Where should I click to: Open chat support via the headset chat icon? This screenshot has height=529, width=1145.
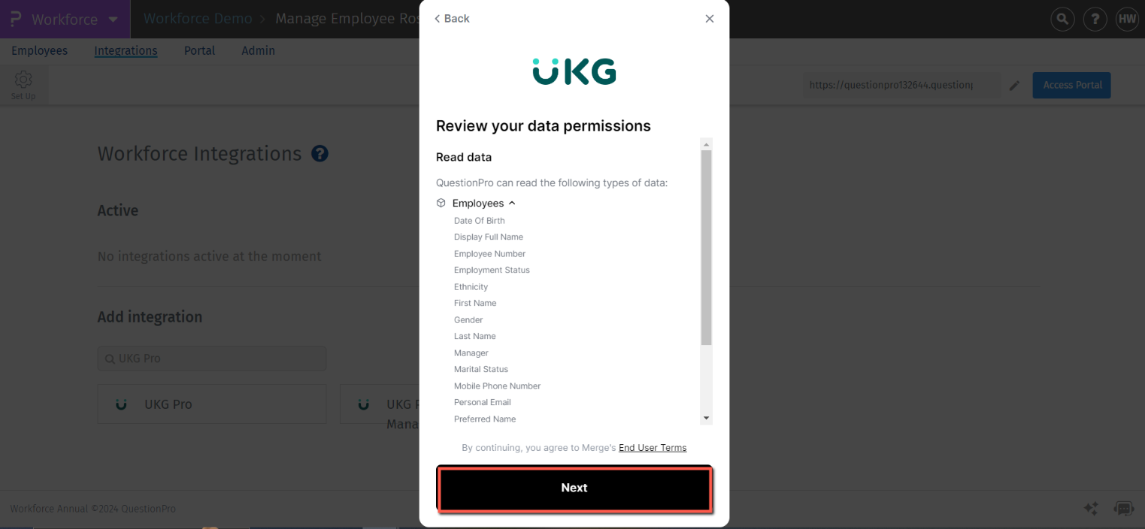[1123, 509]
